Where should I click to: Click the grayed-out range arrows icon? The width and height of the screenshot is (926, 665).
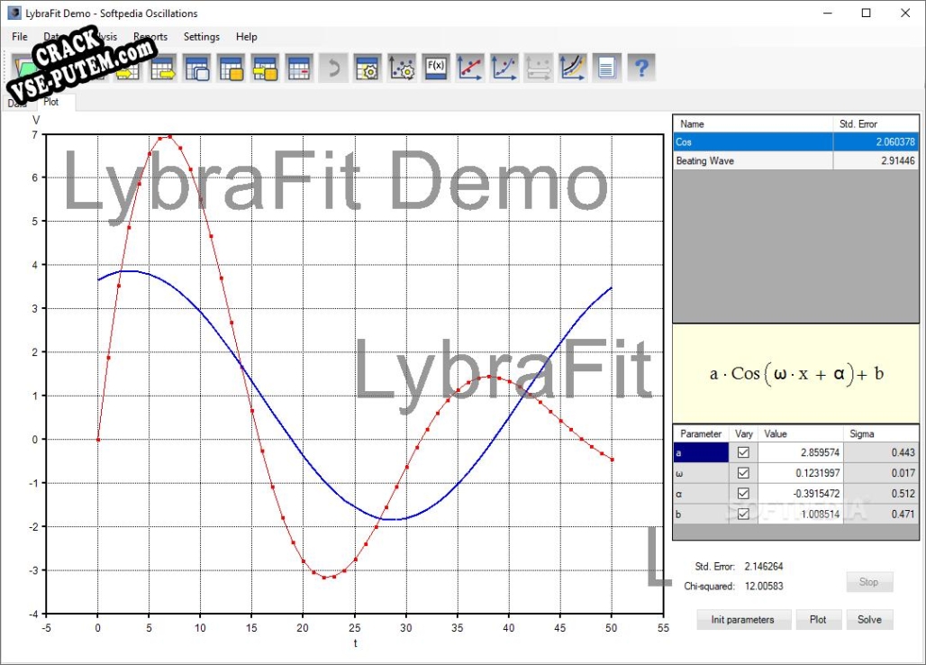click(x=539, y=68)
